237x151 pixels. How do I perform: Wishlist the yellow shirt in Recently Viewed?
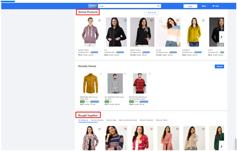[101, 74]
